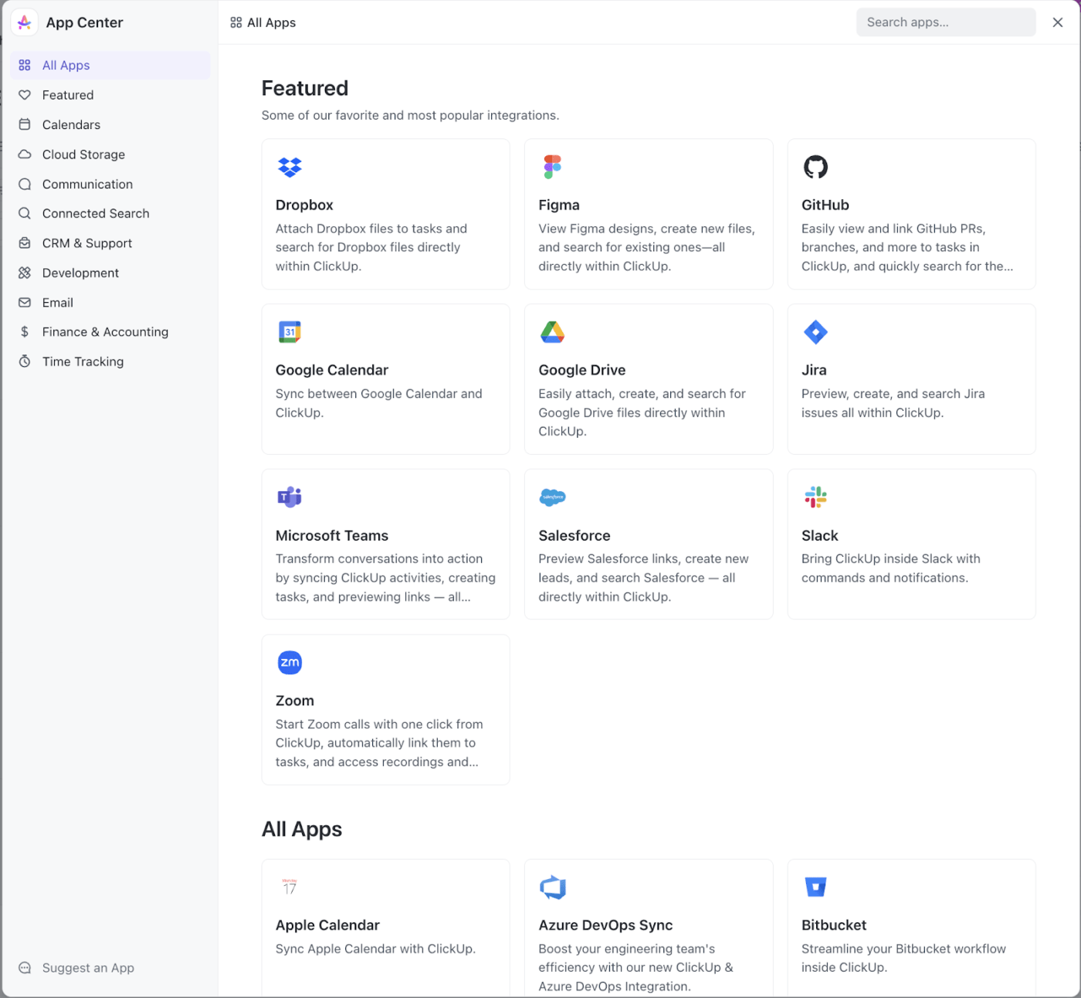The width and height of the screenshot is (1081, 998).
Task: Open the Microsoft Teams icon
Action: pos(290,497)
